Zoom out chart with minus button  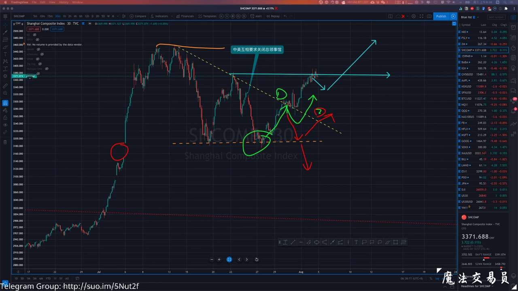pos(212,259)
